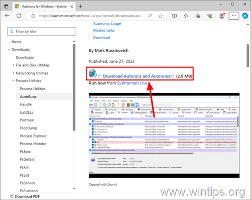Image resolution: width=251 pixels, height=200 pixels.
Task: Open the user profile icon
Action: [222, 16]
